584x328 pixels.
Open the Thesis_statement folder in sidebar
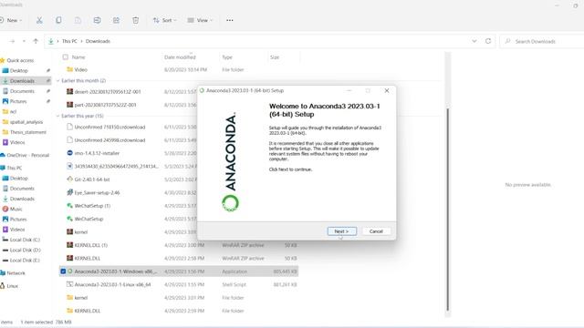tap(28, 132)
